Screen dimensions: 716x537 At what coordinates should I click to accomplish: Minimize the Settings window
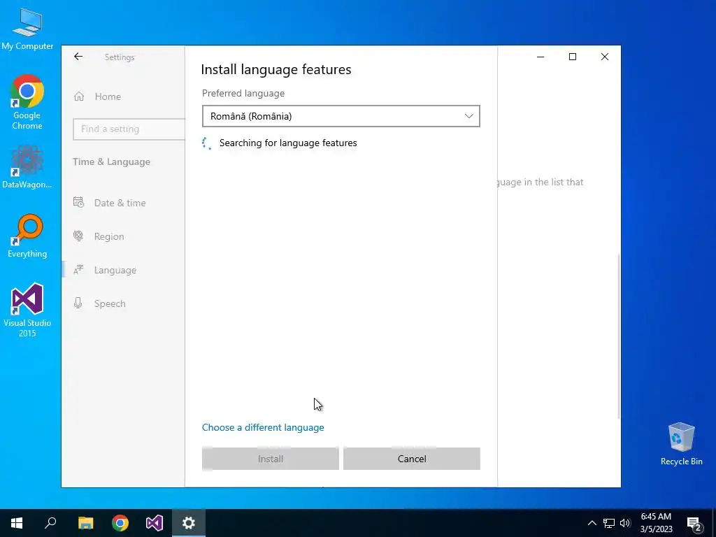pos(540,57)
